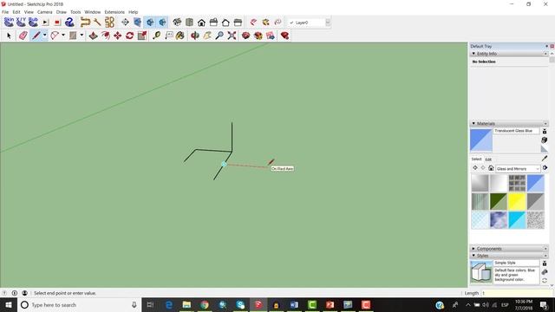Pick yellow translucent glass swatch
Screen dimensions: 555x312
point(517,202)
